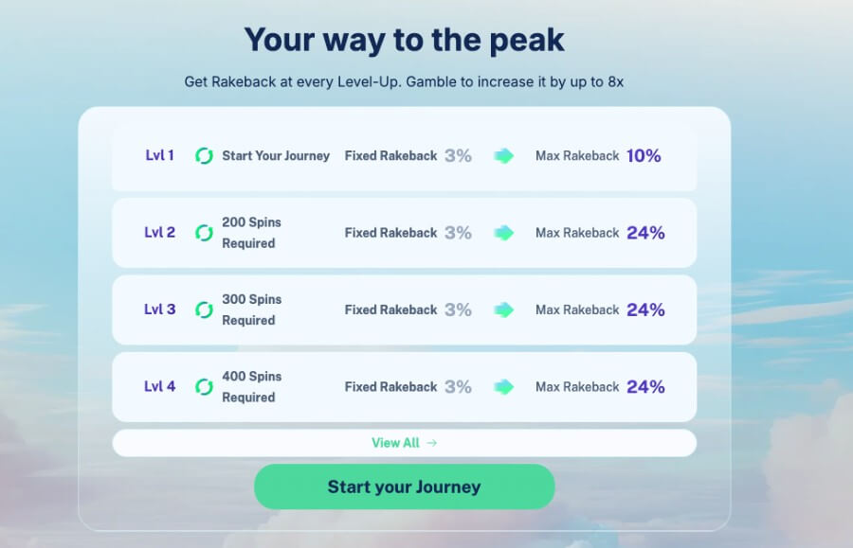The width and height of the screenshot is (853, 548).
Task: Select the Lvl 3 label
Action: coord(159,309)
